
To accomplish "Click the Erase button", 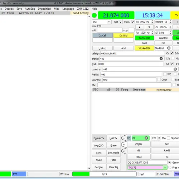I will tap(113, 145).
